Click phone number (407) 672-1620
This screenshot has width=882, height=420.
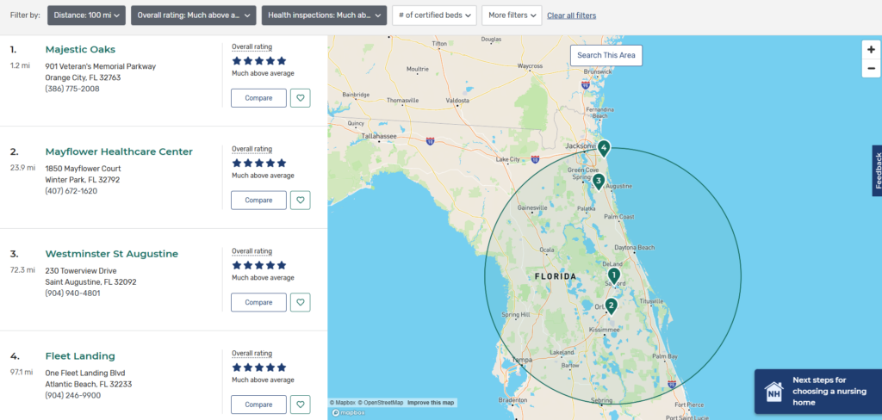point(71,191)
